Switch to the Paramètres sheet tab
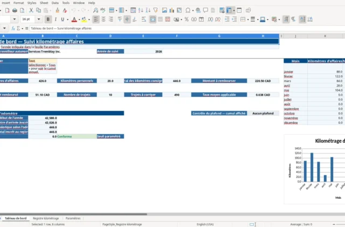The image size is (345, 227). pos(73,218)
